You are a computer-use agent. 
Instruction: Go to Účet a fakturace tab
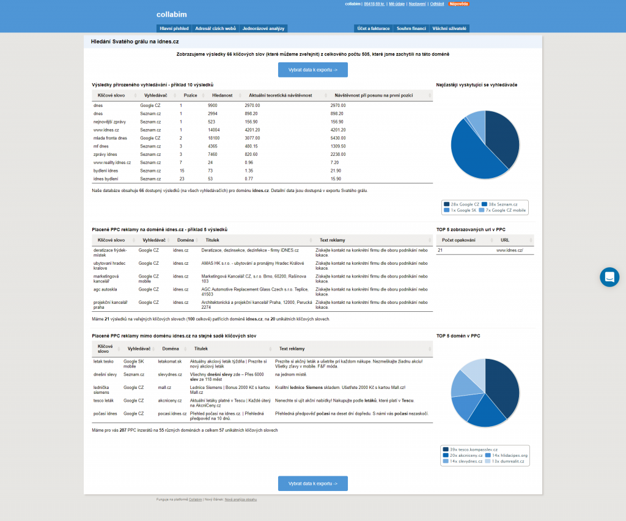coord(373,28)
